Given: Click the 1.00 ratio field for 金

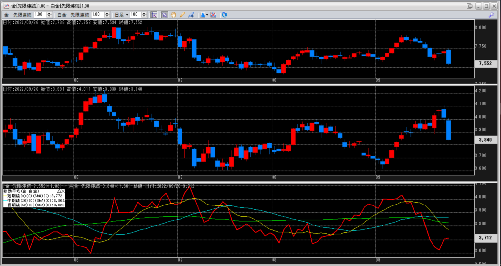Looking at the screenshot, I should [x=39, y=15].
